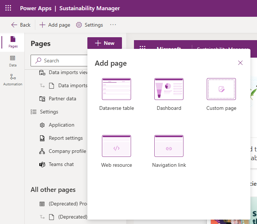This screenshot has width=257, height=224.
Task: Select the first (Deprecated) table item
Action: pos(63,204)
